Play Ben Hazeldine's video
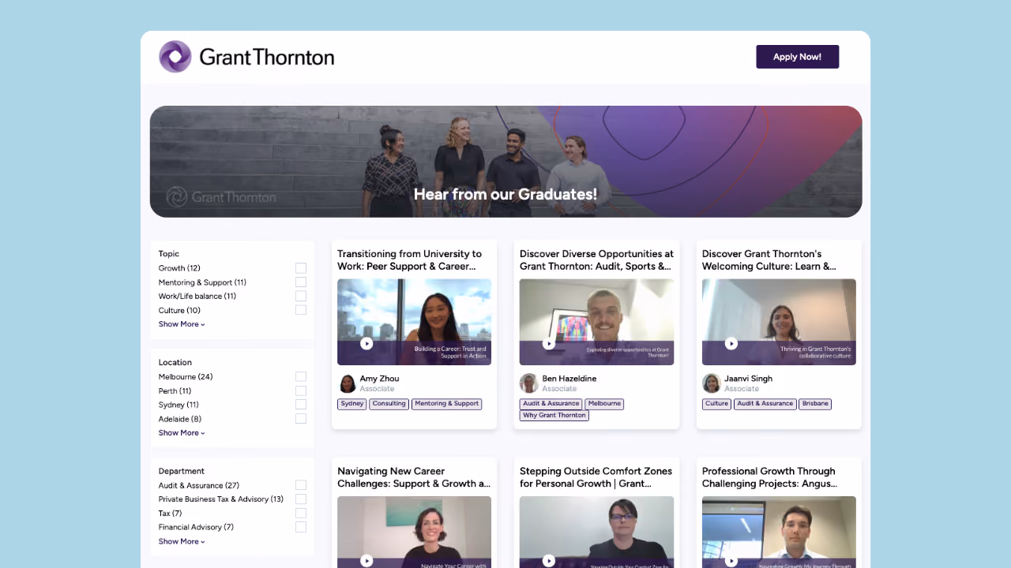The image size is (1011, 568). 549,343
